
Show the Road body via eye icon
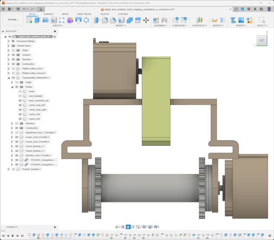(x=20, y=91)
